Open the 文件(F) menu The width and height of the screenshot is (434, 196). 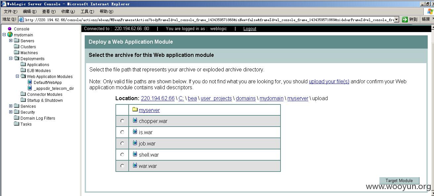[10, 12]
